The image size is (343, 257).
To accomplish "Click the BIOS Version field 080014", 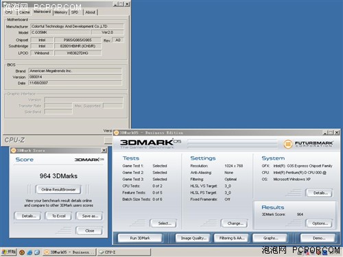I will 75,77.
